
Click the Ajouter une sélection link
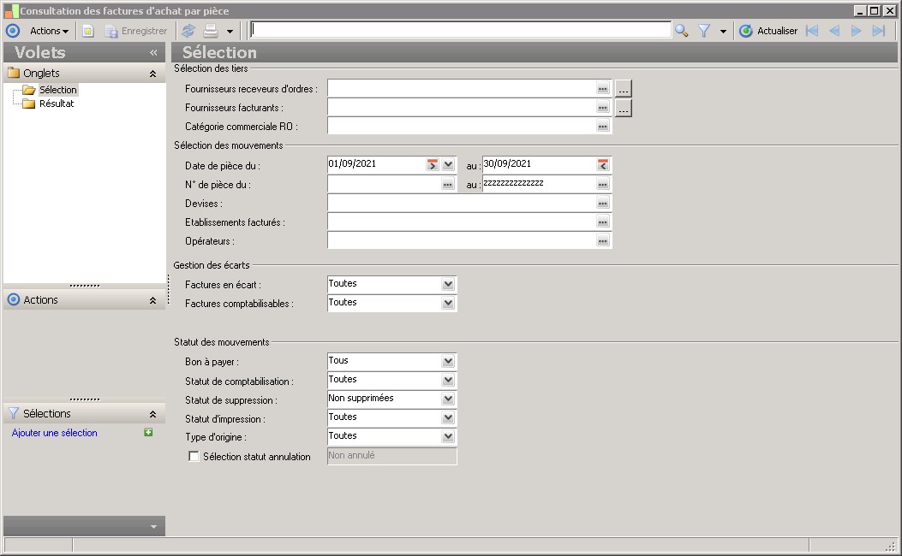click(x=55, y=433)
